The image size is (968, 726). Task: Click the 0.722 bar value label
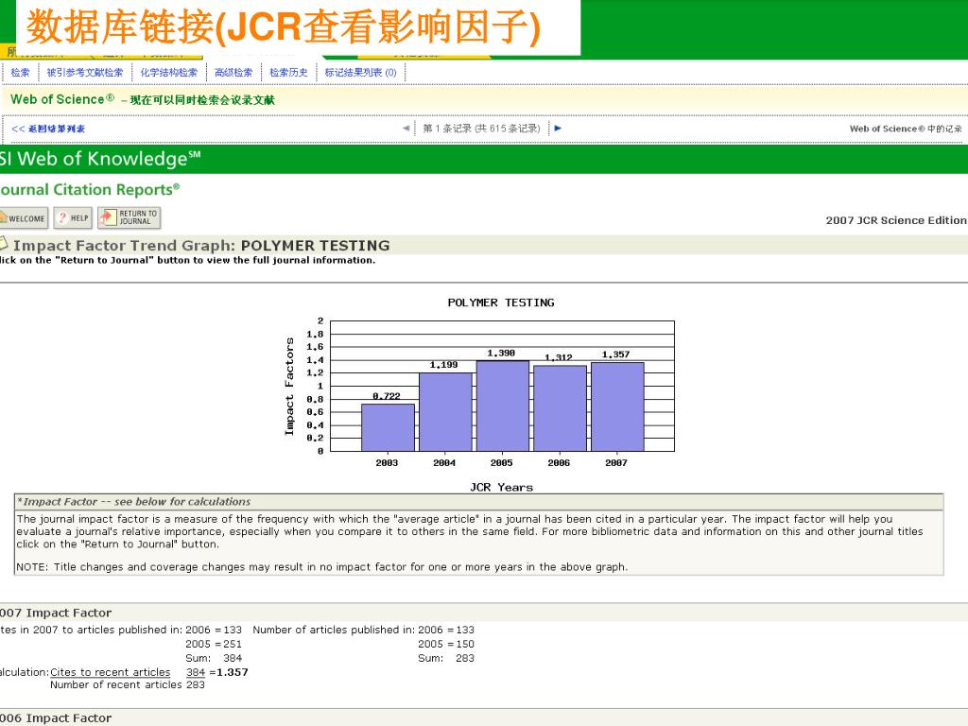tap(387, 396)
